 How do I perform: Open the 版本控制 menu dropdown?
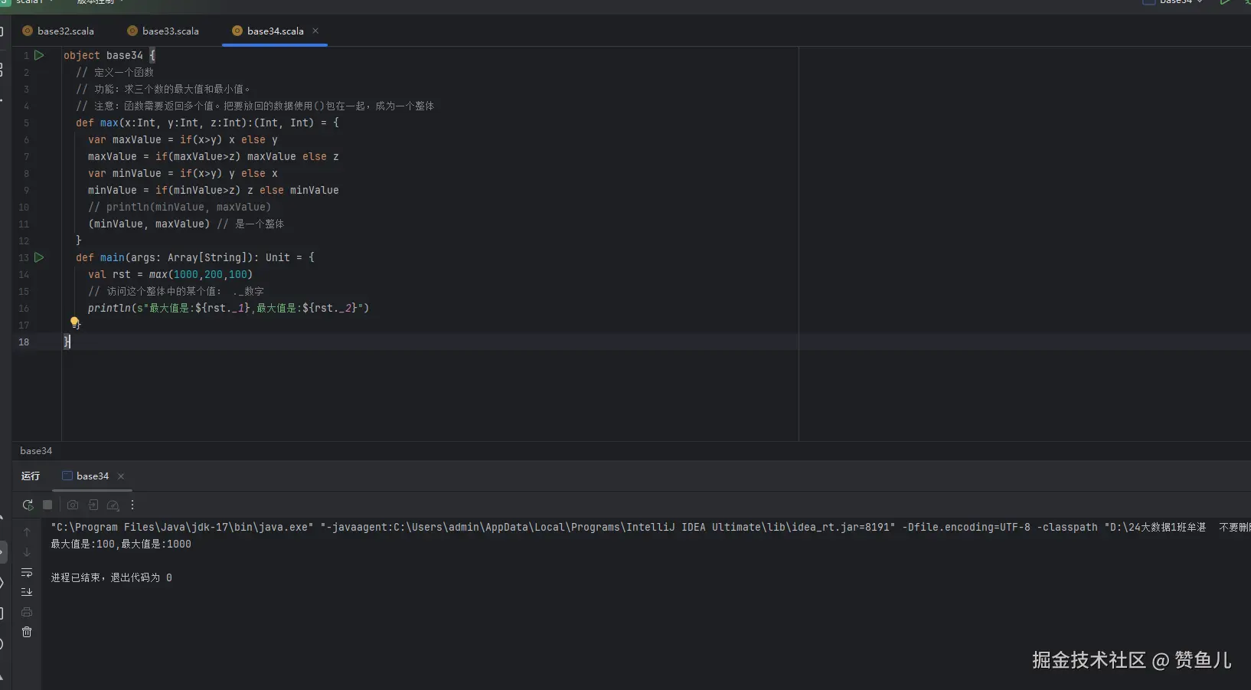97,2
